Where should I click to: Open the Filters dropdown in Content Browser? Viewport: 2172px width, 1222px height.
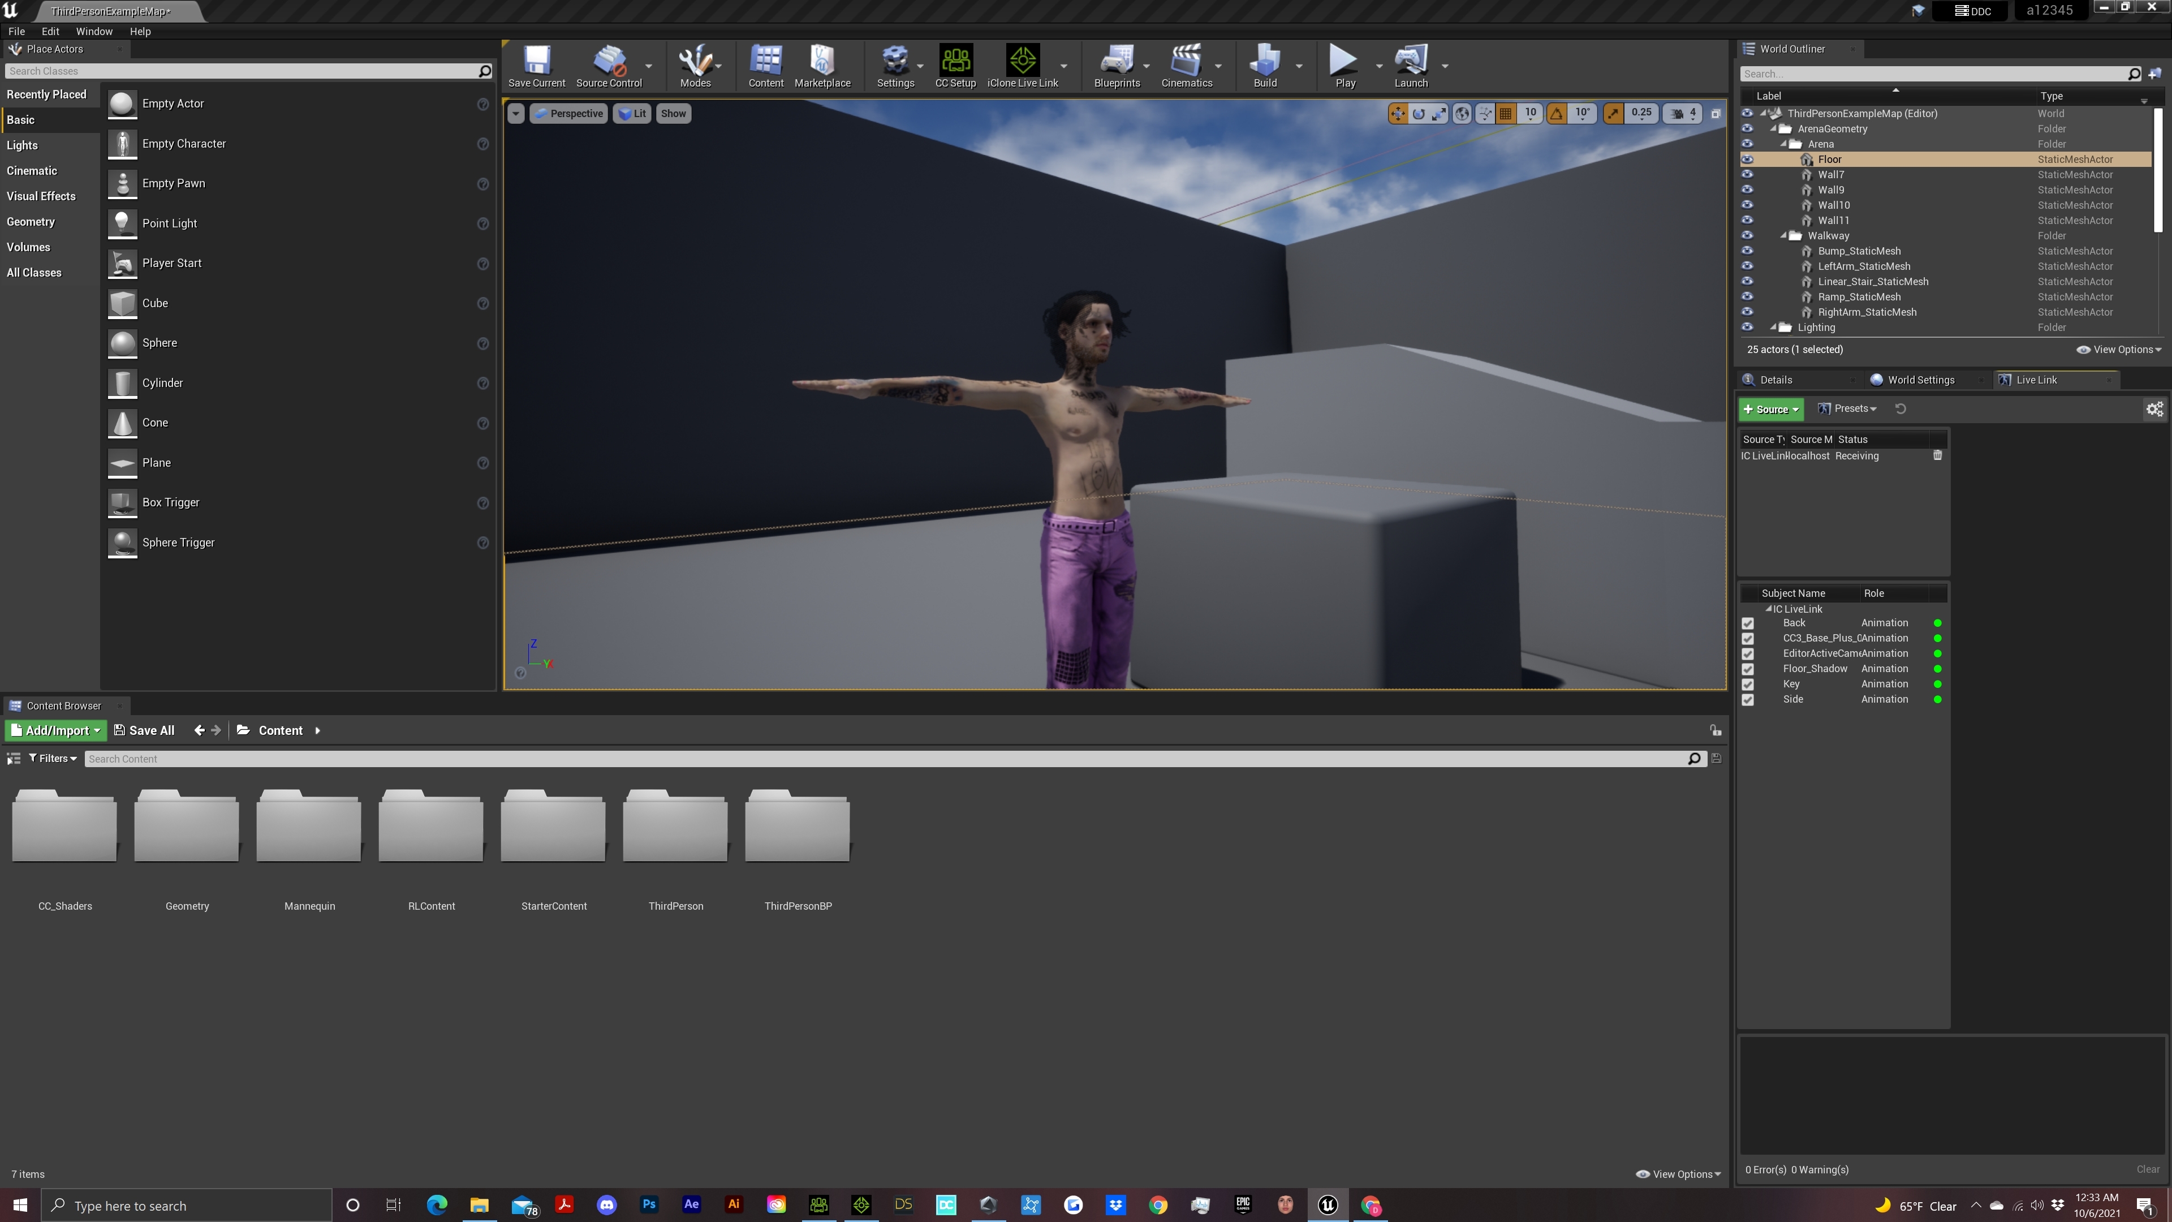(52, 759)
